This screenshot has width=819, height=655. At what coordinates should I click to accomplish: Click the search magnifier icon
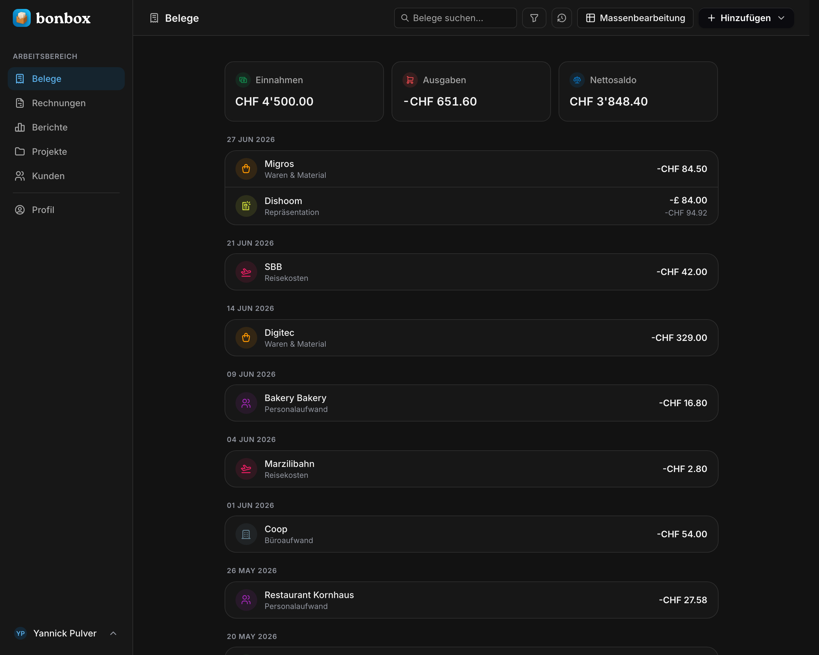coord(405,18)
